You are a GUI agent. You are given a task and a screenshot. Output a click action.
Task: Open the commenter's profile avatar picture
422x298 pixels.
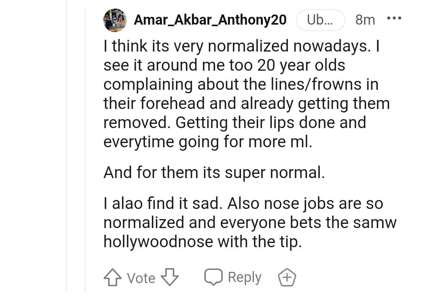point(115,20)
